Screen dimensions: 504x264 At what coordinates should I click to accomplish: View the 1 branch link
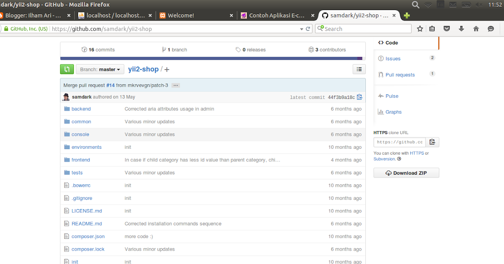(174, 50)
